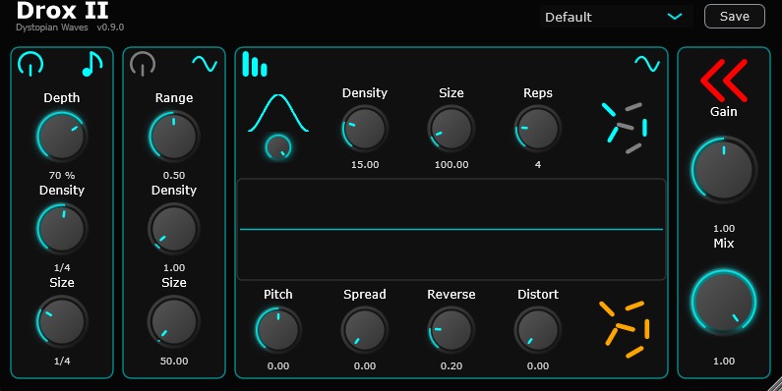The image size is (782, 391).
Task: Click the Distort knob
Action: point(538,330)
